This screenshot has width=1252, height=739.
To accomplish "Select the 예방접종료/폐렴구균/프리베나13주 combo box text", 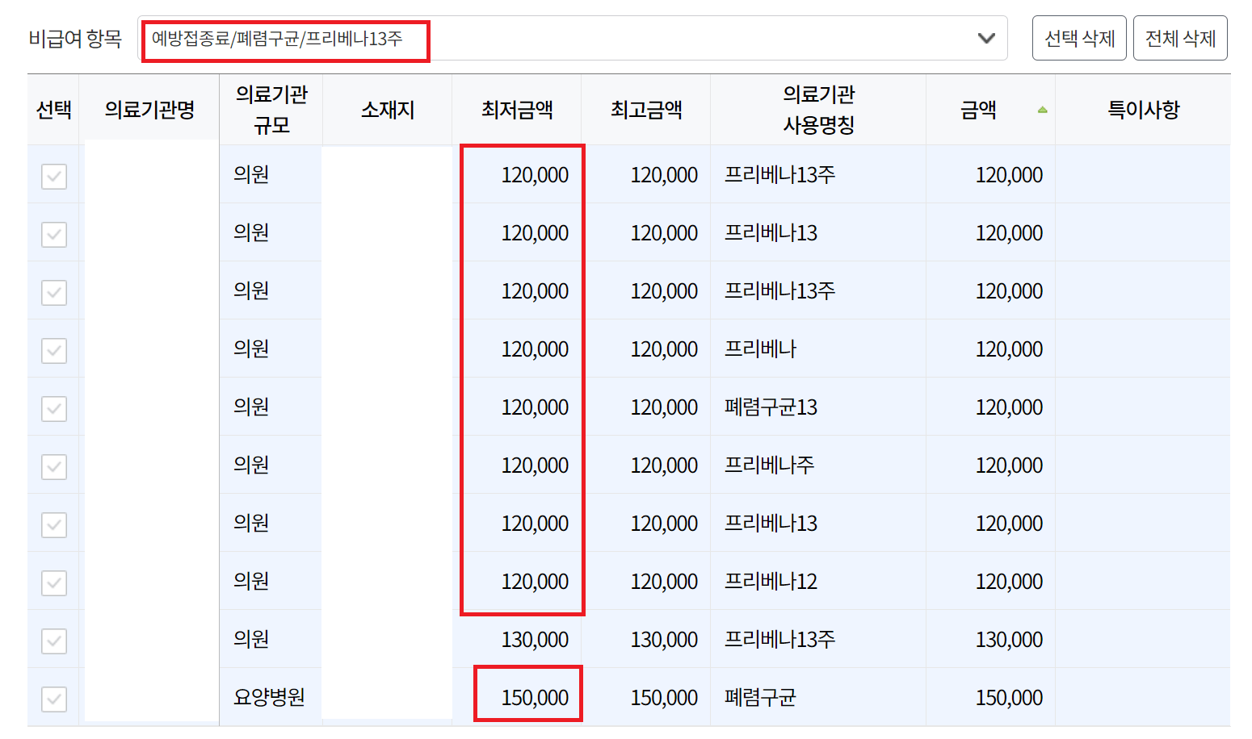I will click(x=277, y=39).
